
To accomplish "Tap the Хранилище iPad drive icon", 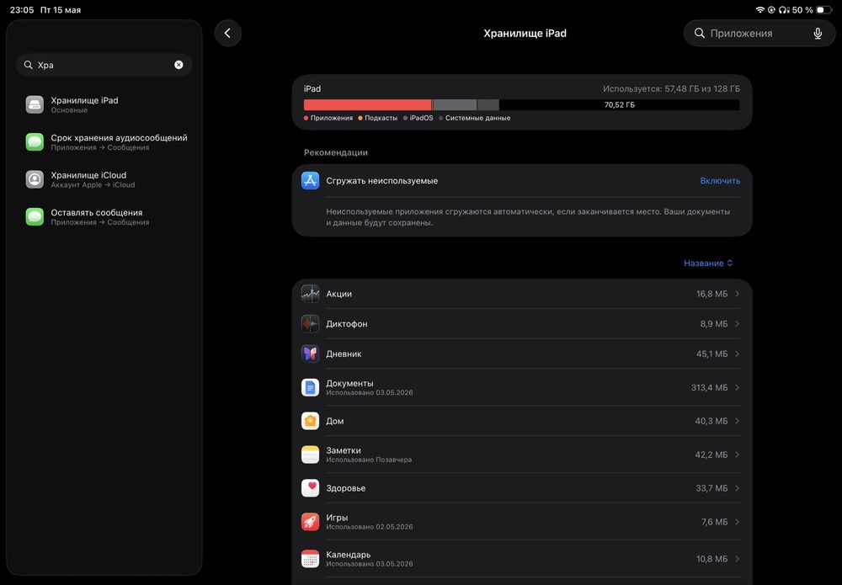I will point(35,104).
